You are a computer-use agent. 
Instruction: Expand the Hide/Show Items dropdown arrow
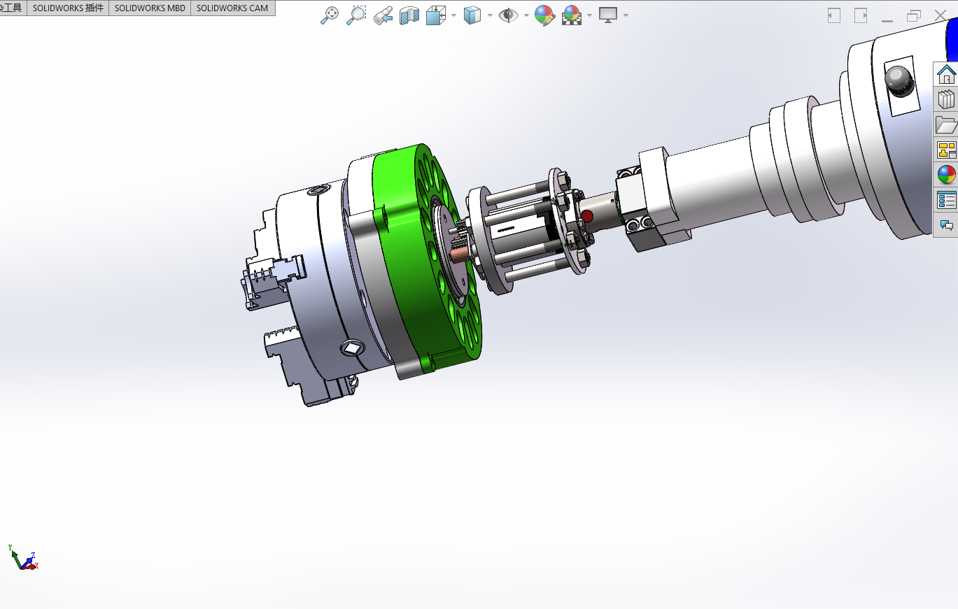[526, 15]
